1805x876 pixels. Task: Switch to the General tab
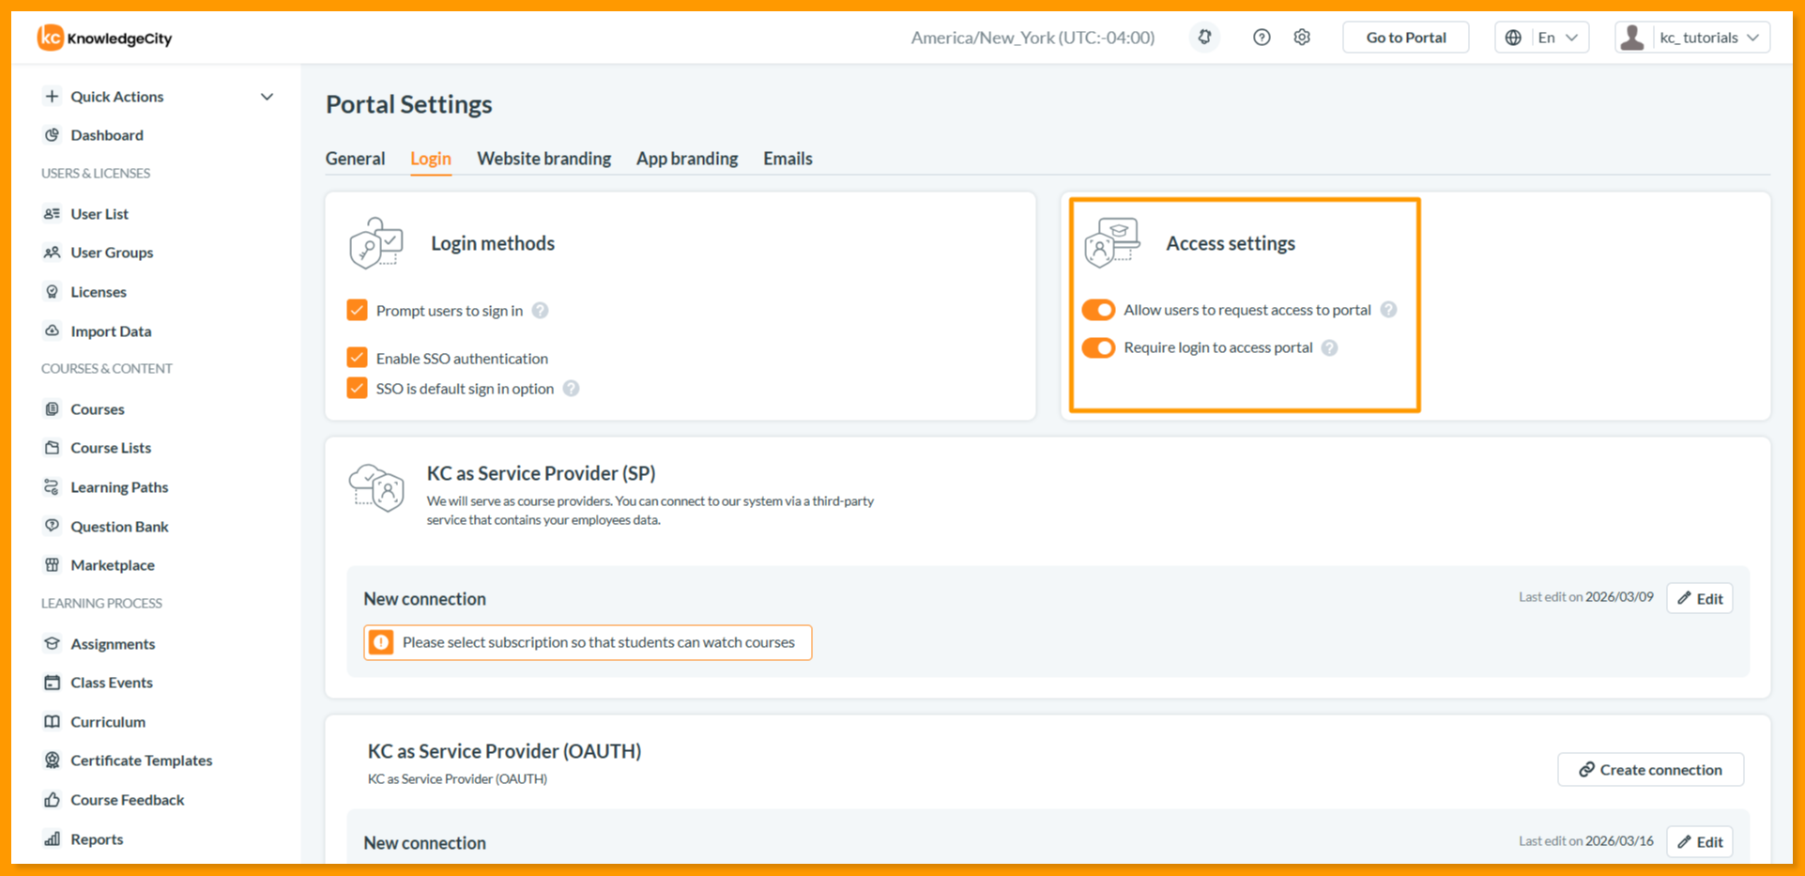(x=355, y=159)
